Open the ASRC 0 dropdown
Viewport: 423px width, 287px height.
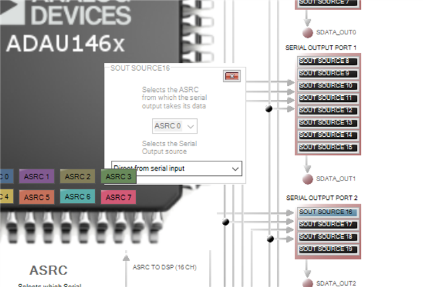(174, 126)
